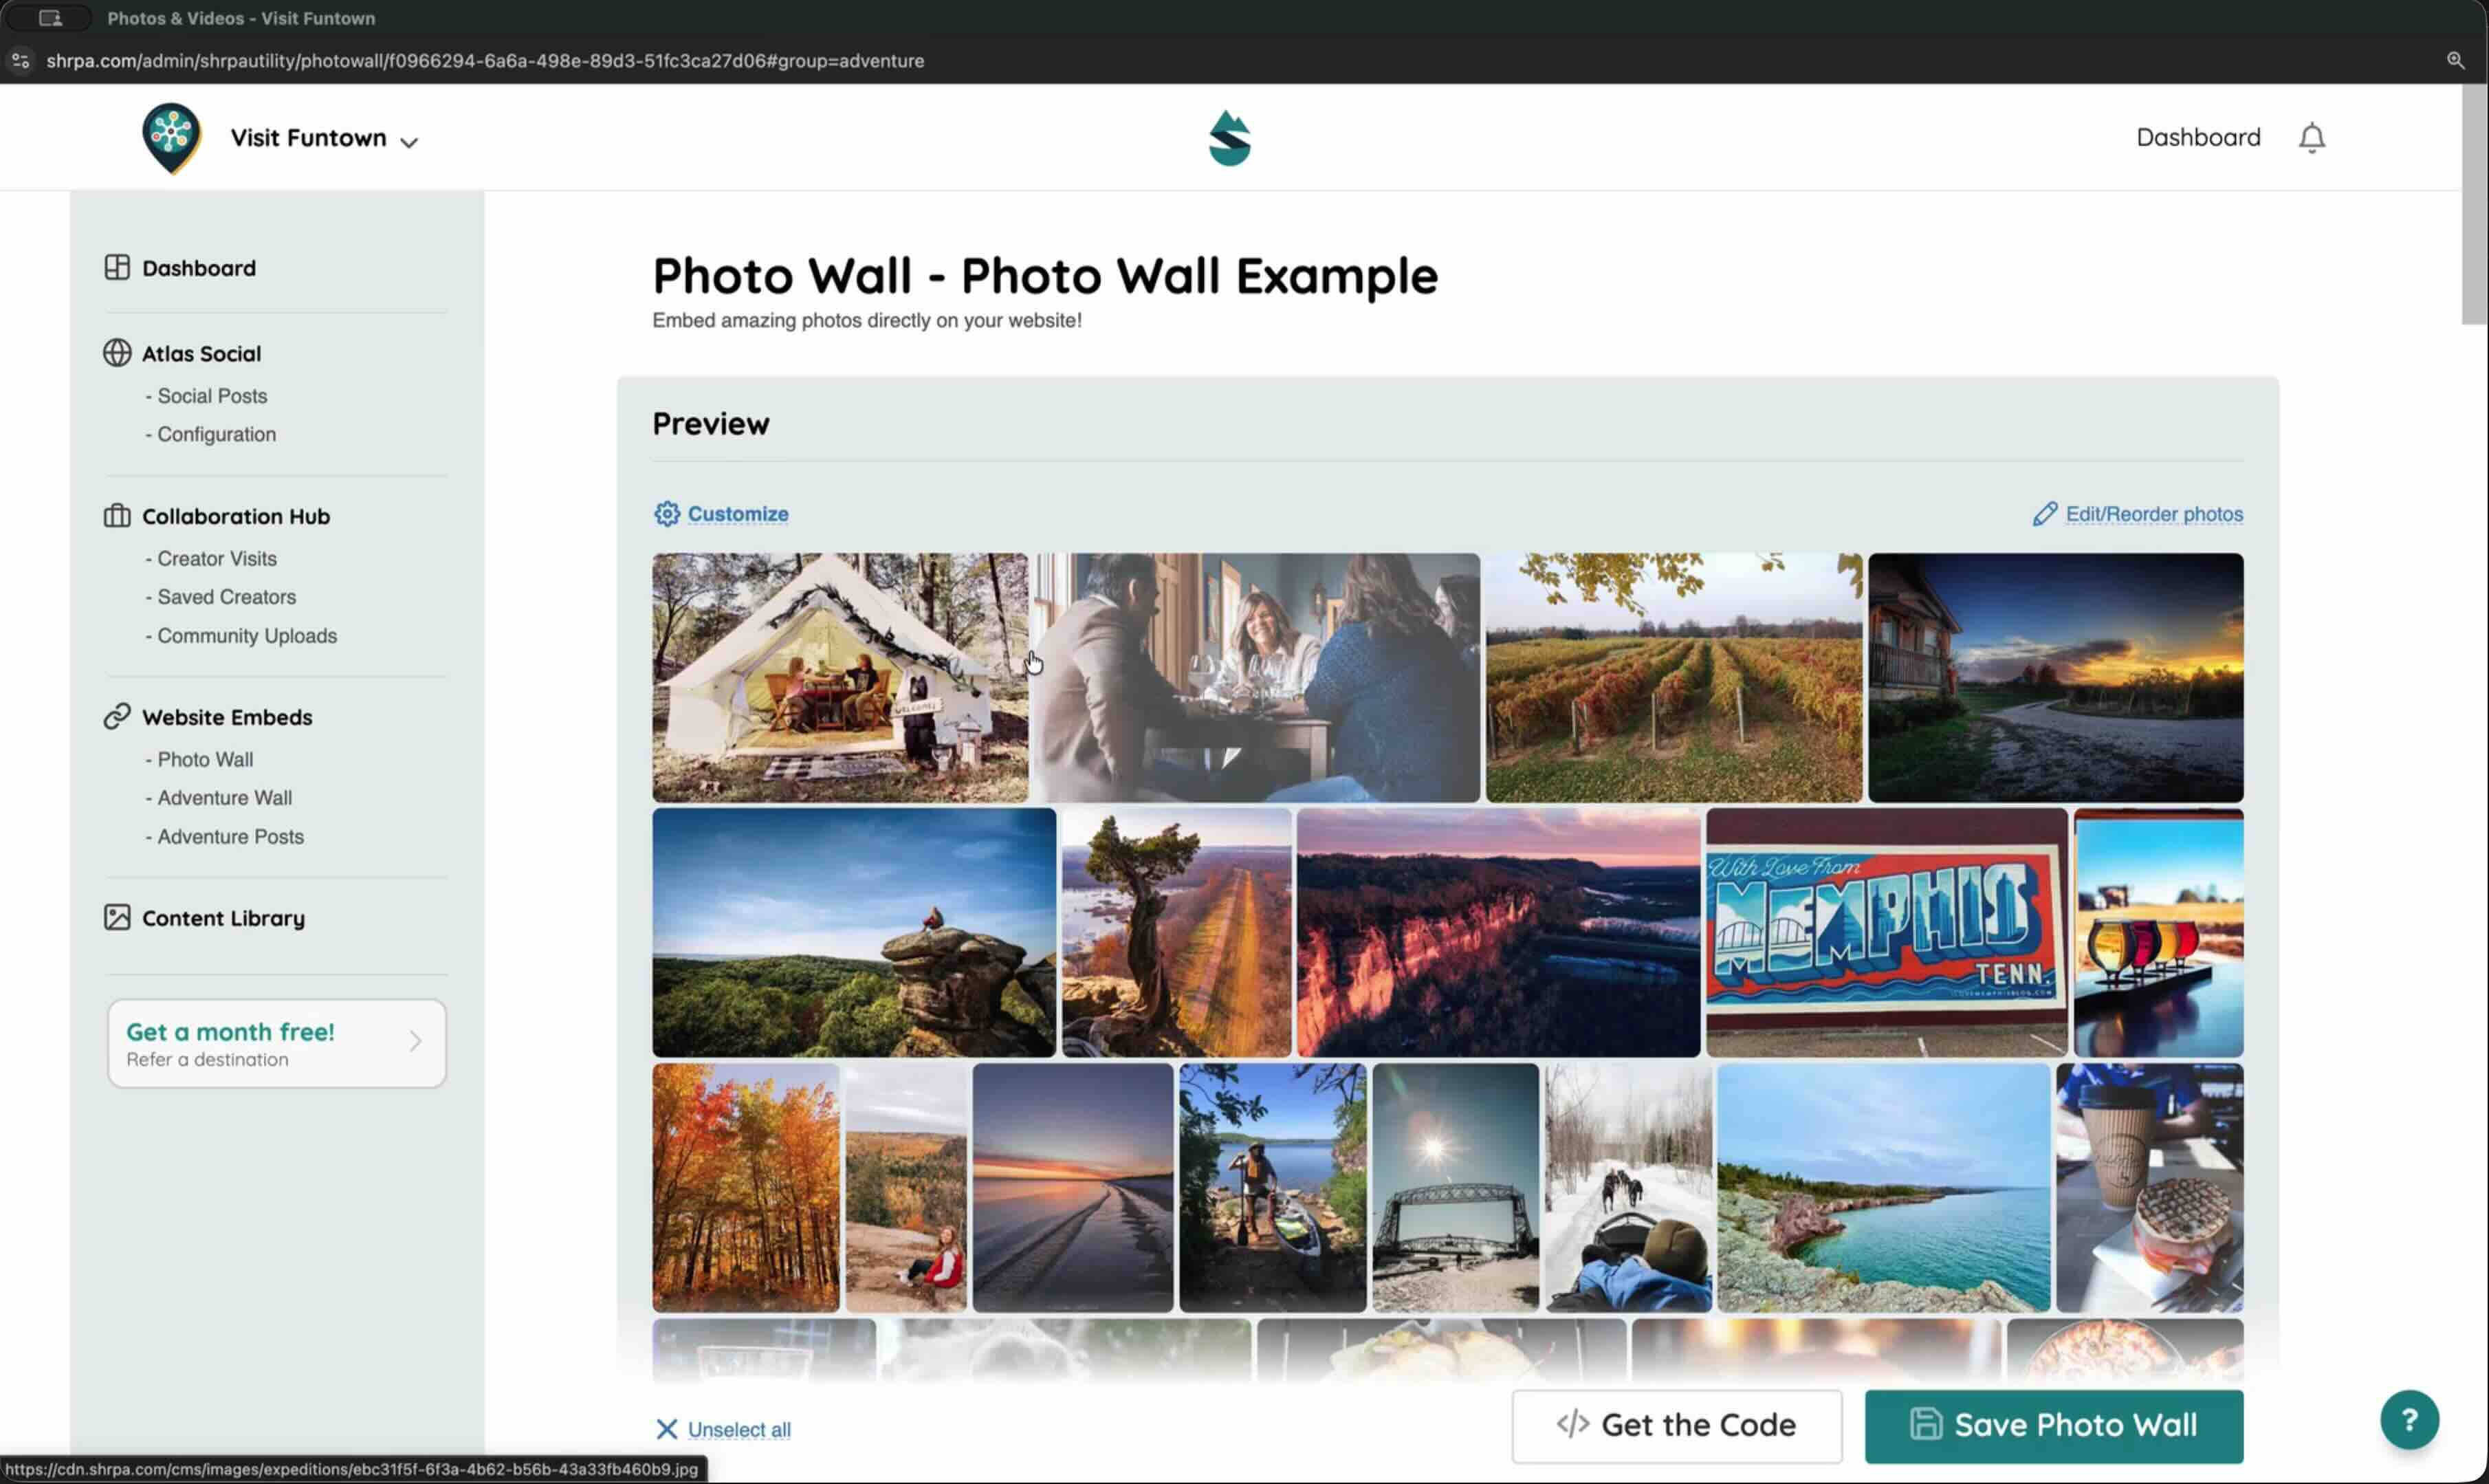Viewport: 2489px width, 1484px height.
Task: Open the notifications bell
Action: 2311,137
